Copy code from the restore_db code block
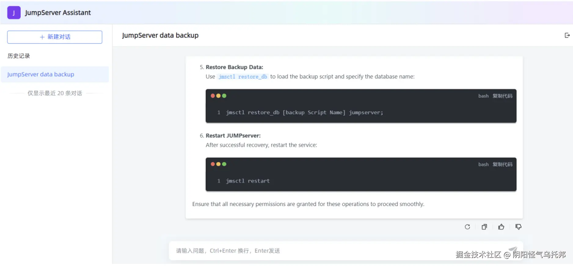The height and width of the screenshot is (266, 573). pos(502,96)
